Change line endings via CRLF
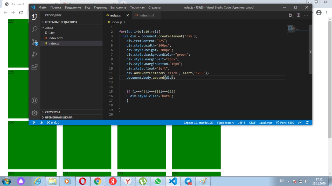This screenshot has height=186, width=332. click(252, 123)
